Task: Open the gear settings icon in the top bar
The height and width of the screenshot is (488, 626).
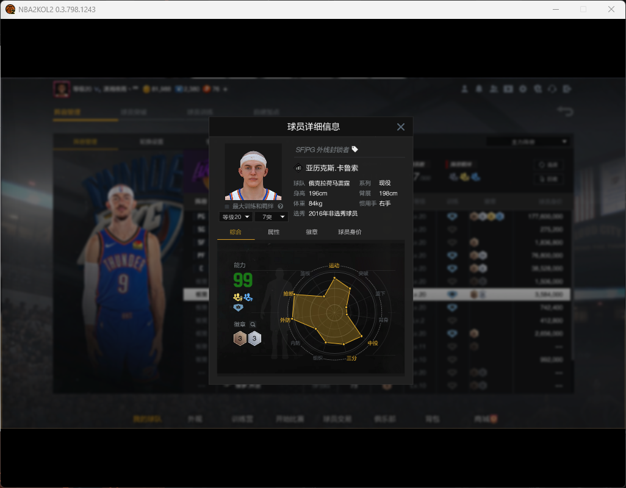Action: click(523, 89)
